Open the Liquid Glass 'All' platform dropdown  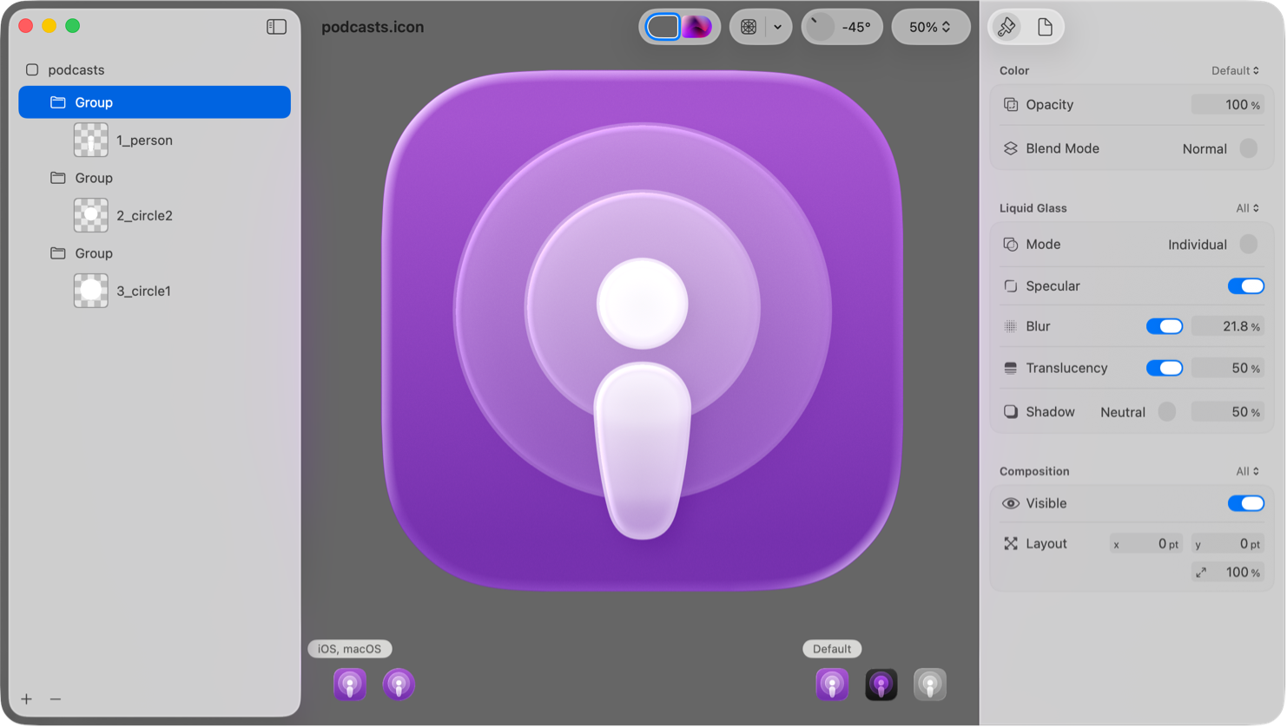click(x=1245, y=208)
